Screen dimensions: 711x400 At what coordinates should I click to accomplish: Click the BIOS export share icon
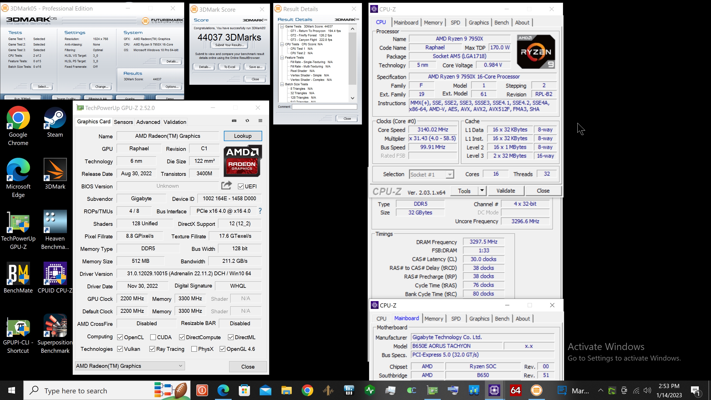coord(227,185)
